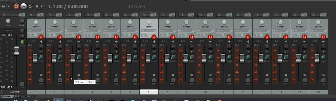Click the MASTER pan knob
Screen dimensions: 336x101
tap(8, 21)
